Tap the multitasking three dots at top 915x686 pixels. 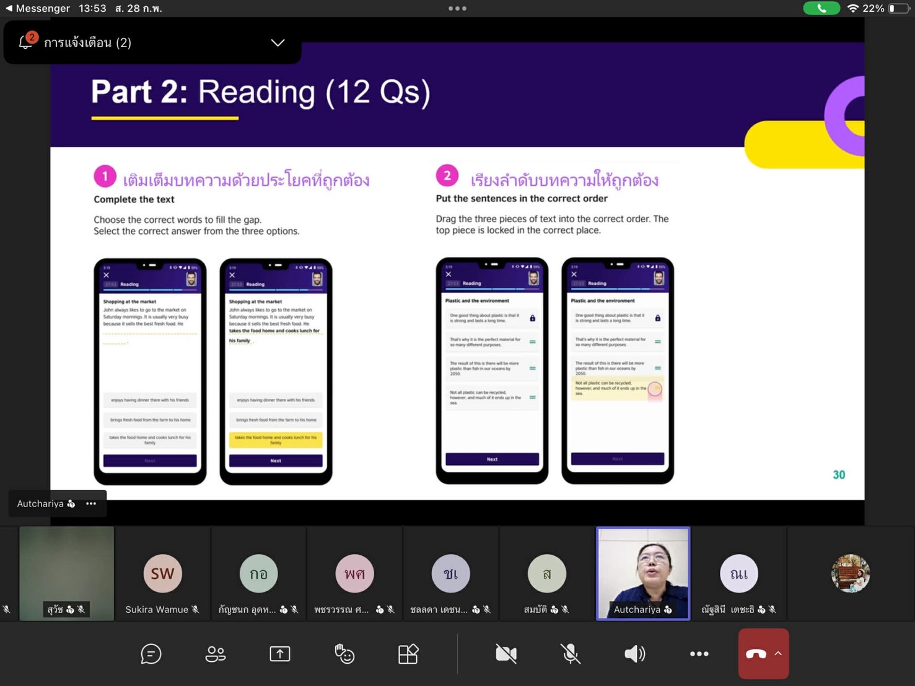[x=457, y=9]
